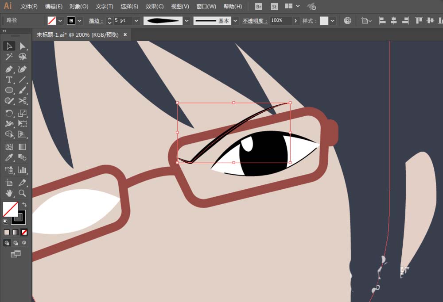Screen dimensions: 443x302
Task: Select the Shape Builder tool
Action: [x=9, y=134]
